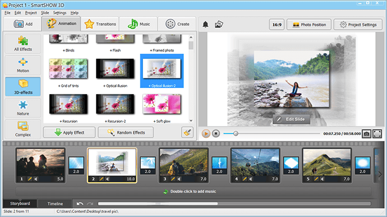Switch to the Animation tab
This screenshot has width=387, height=217.
click(x=61, y=24)
